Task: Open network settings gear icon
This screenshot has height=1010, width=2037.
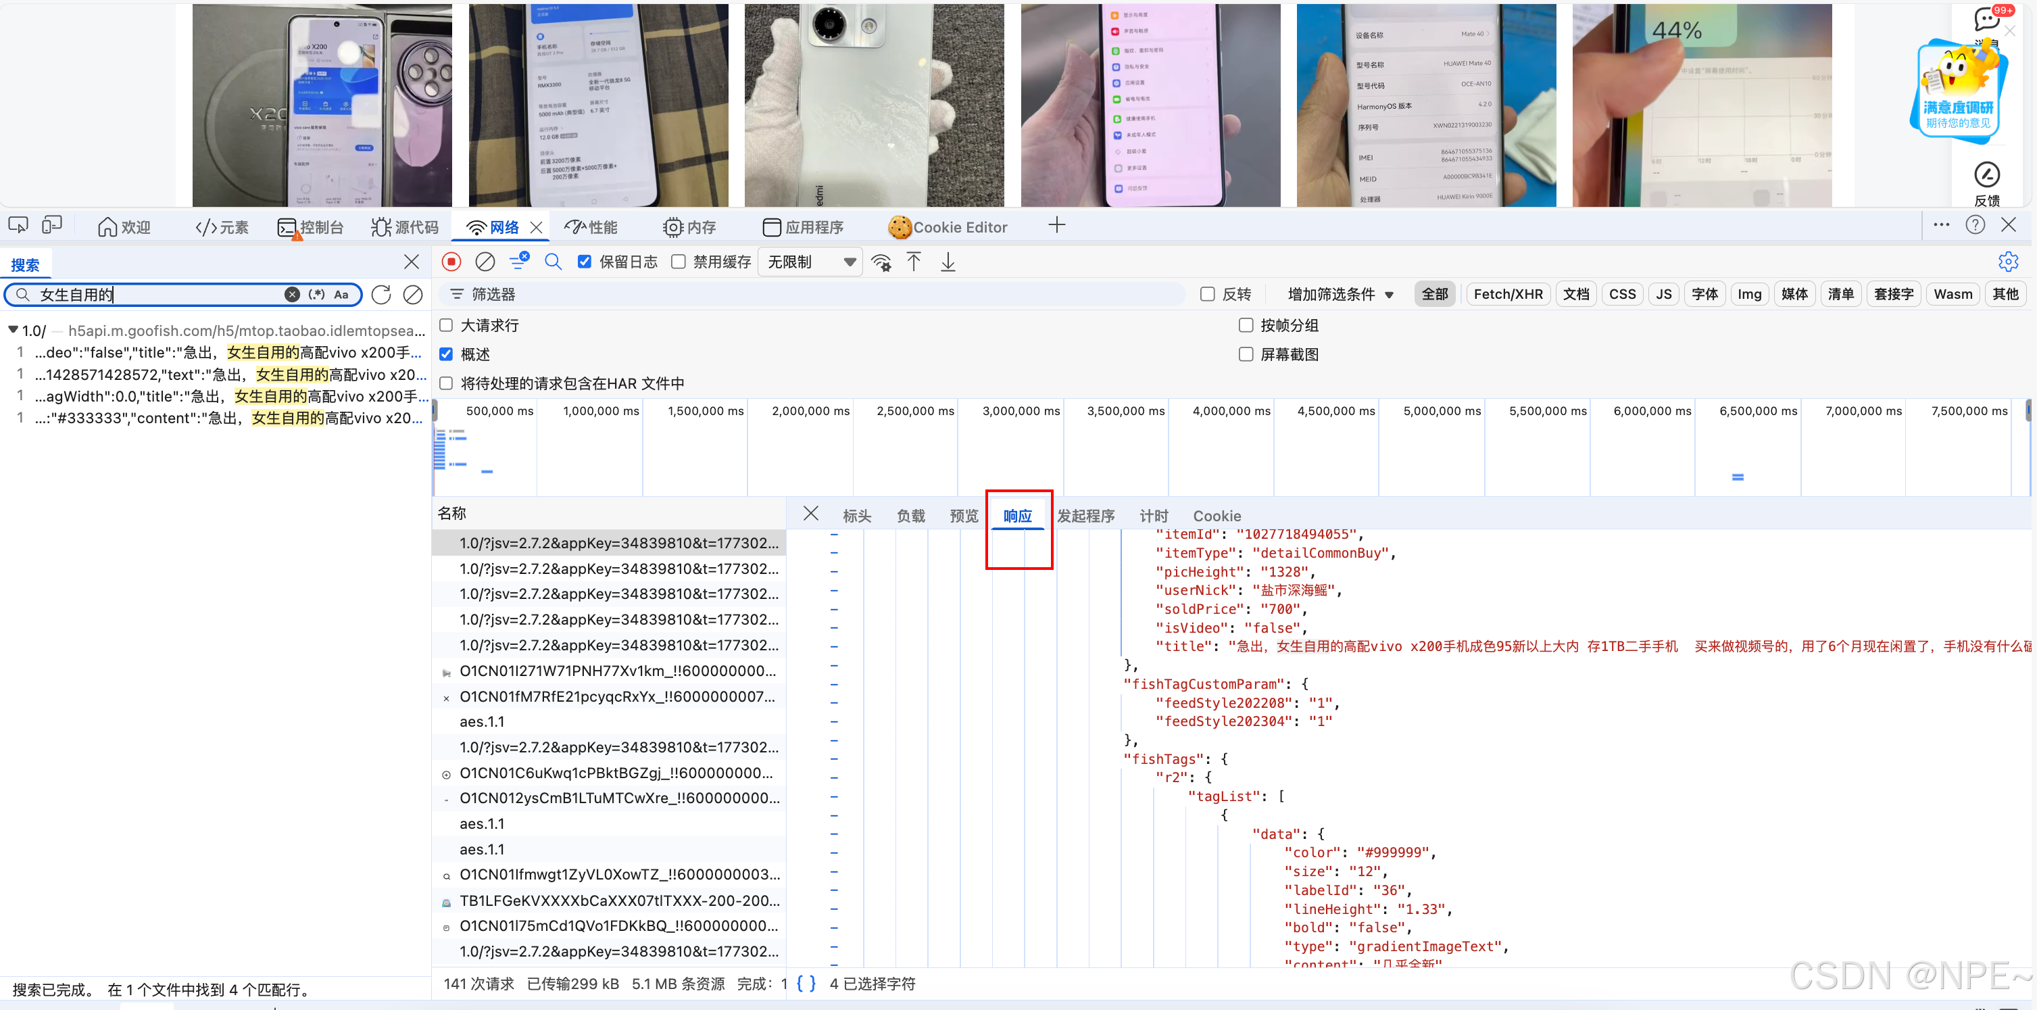Action: click(x=2007, y=262)
